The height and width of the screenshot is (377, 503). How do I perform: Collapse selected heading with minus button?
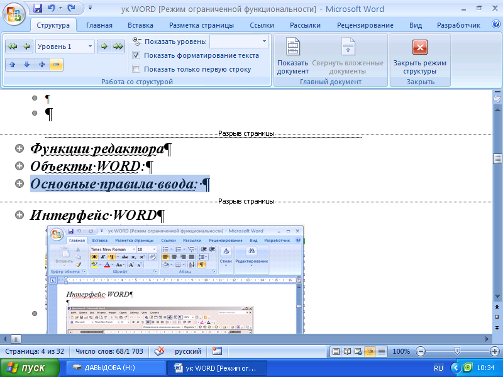coord(56,65)
